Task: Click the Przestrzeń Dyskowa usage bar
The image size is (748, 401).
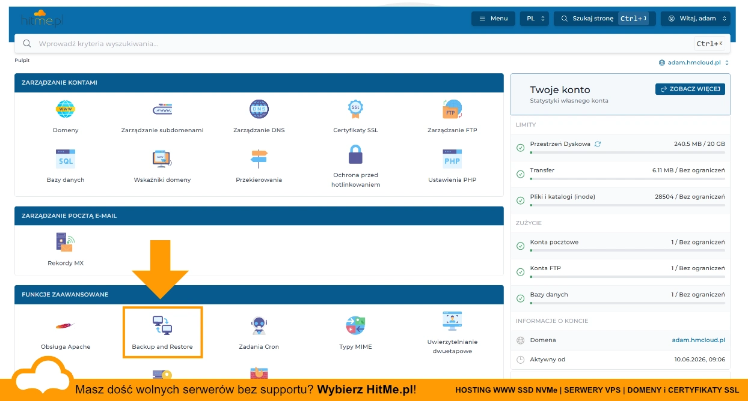Action: tap(627, 152)
